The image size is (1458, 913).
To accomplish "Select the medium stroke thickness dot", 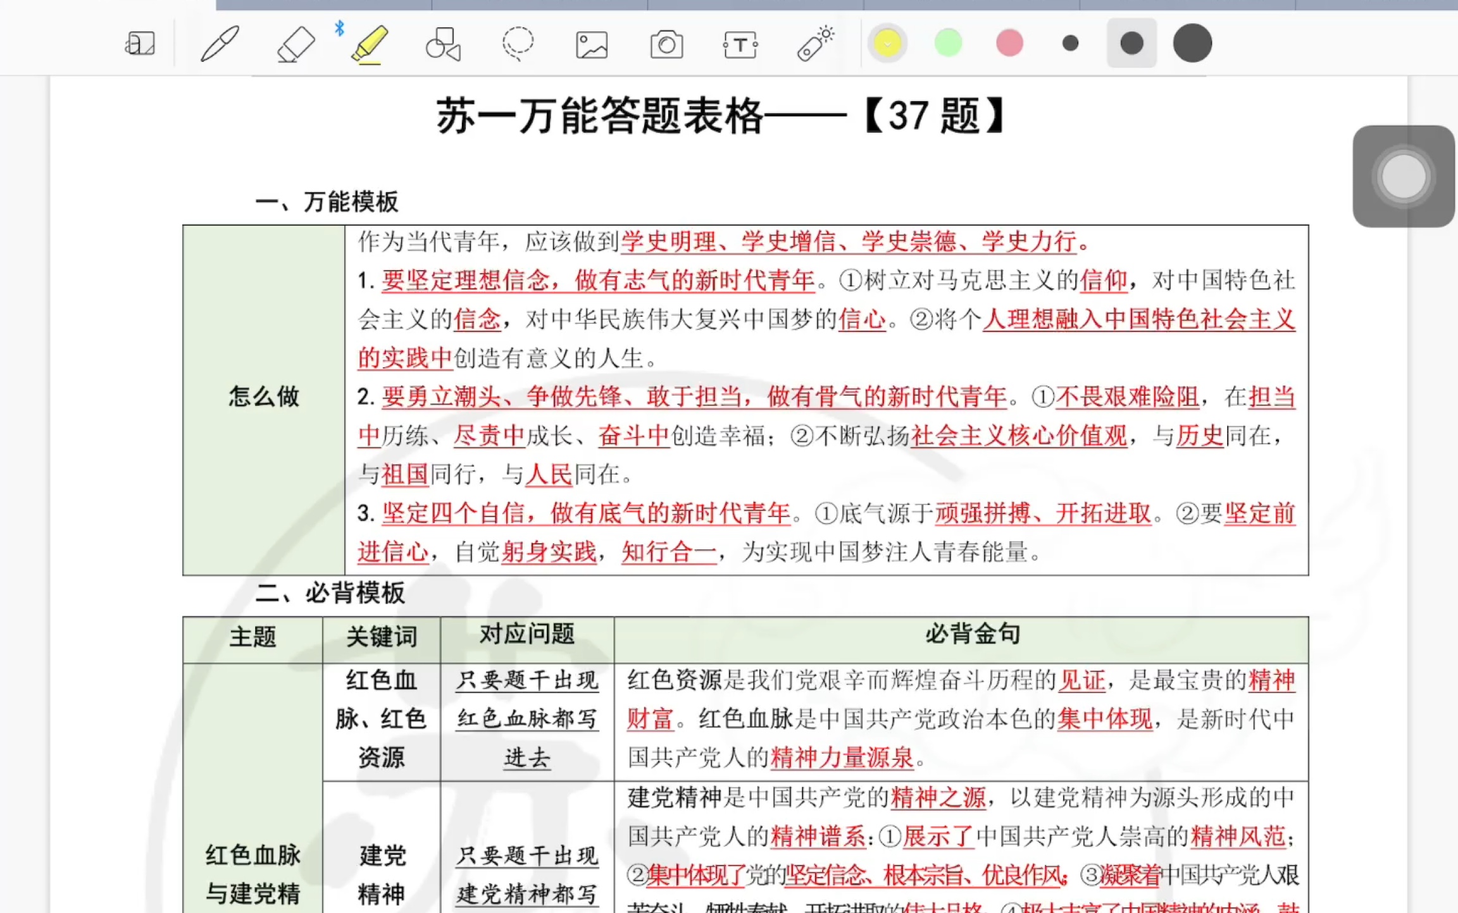I will pyautogui.click(x=1131, y=44).
